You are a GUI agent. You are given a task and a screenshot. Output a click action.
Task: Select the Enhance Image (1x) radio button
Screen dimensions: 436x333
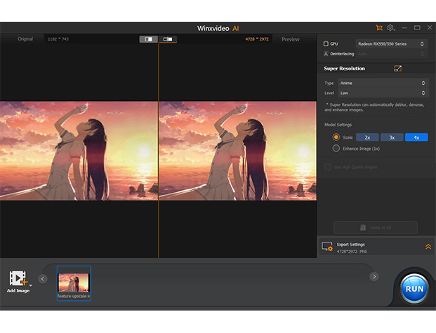(336, 149)
